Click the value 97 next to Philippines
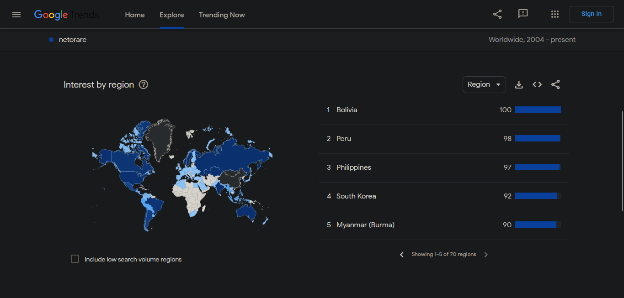Screen dimensions: 624x298 coord(507,167)
